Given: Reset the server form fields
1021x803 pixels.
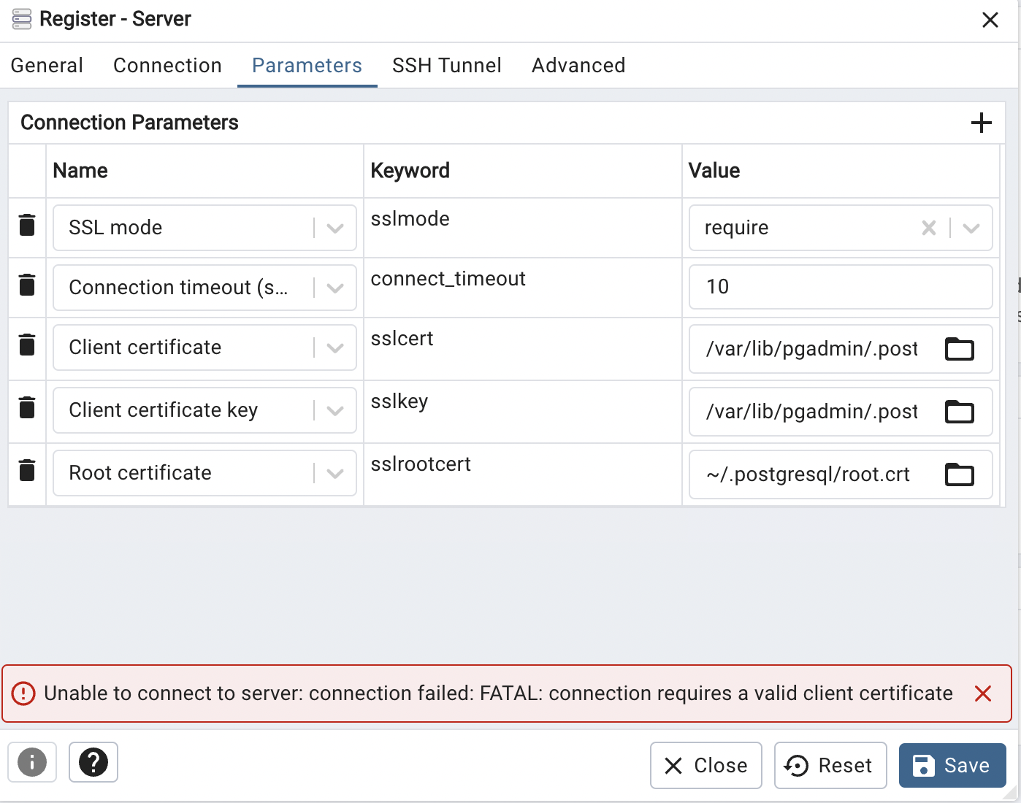Looking at the screenshot, I should point(830,765).
